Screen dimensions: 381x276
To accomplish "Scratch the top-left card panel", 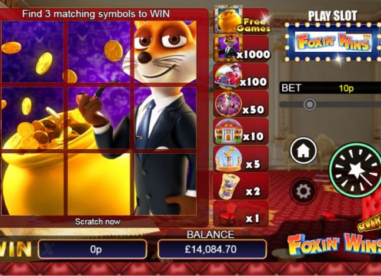I will click(32, 52).
